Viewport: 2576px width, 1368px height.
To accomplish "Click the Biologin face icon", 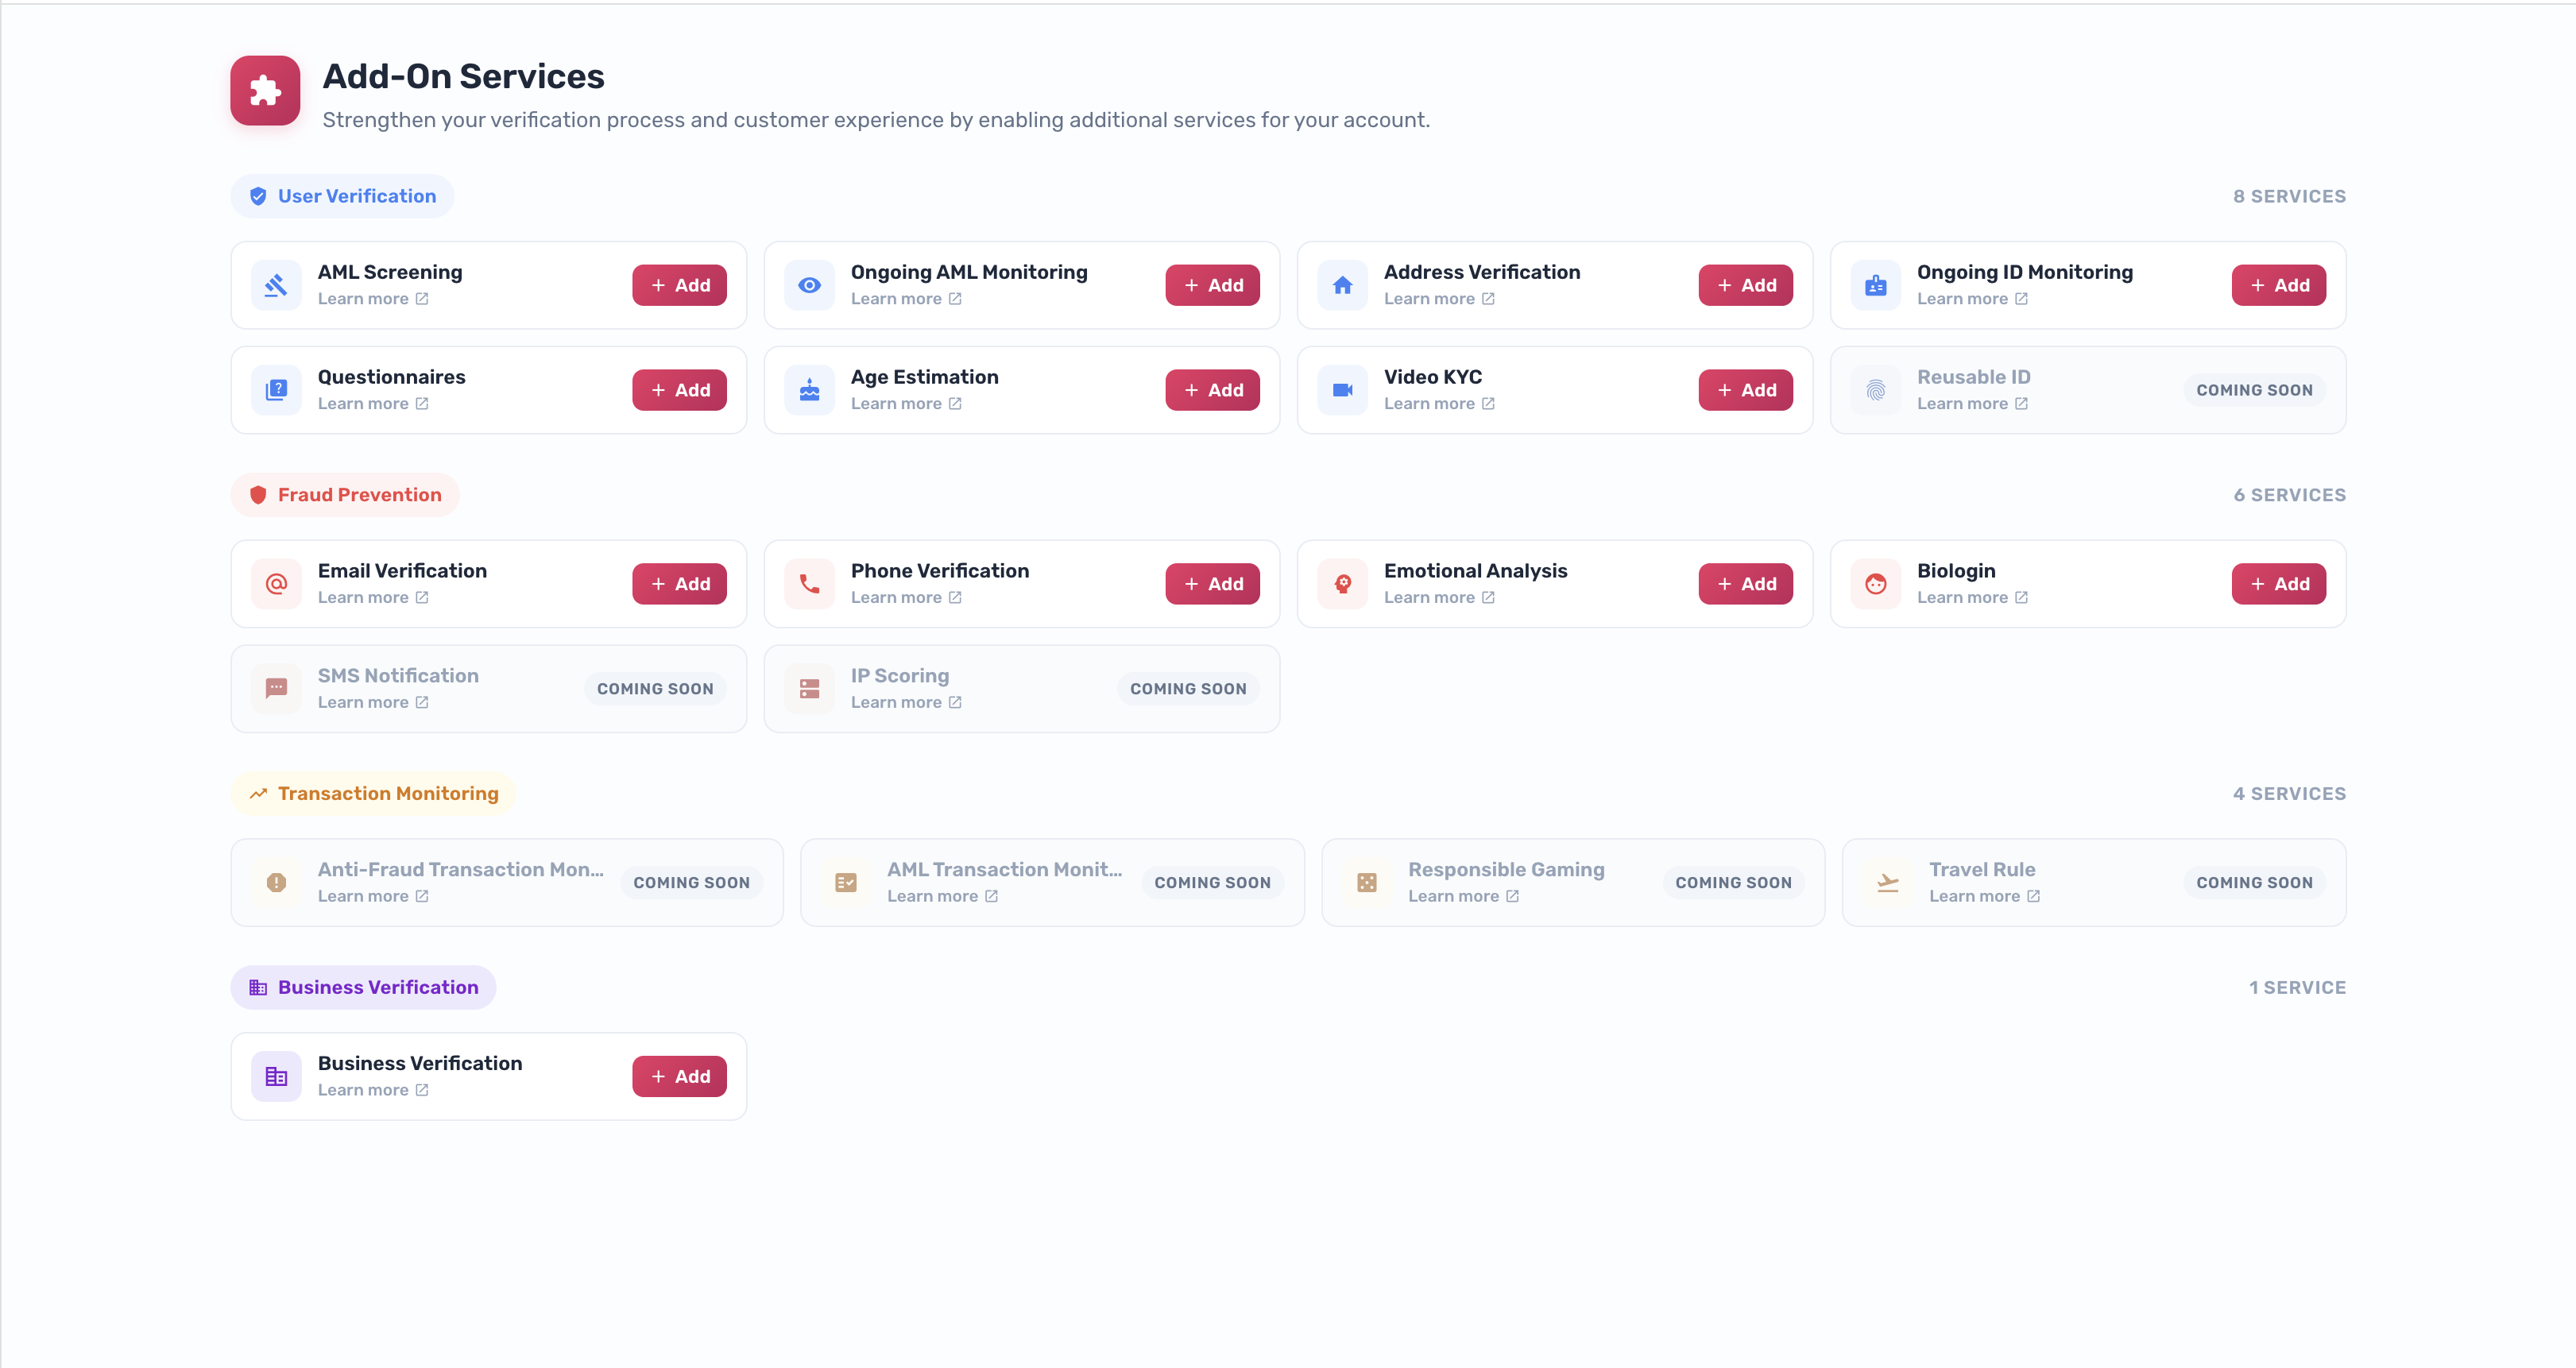I will tap(1875, 584).
